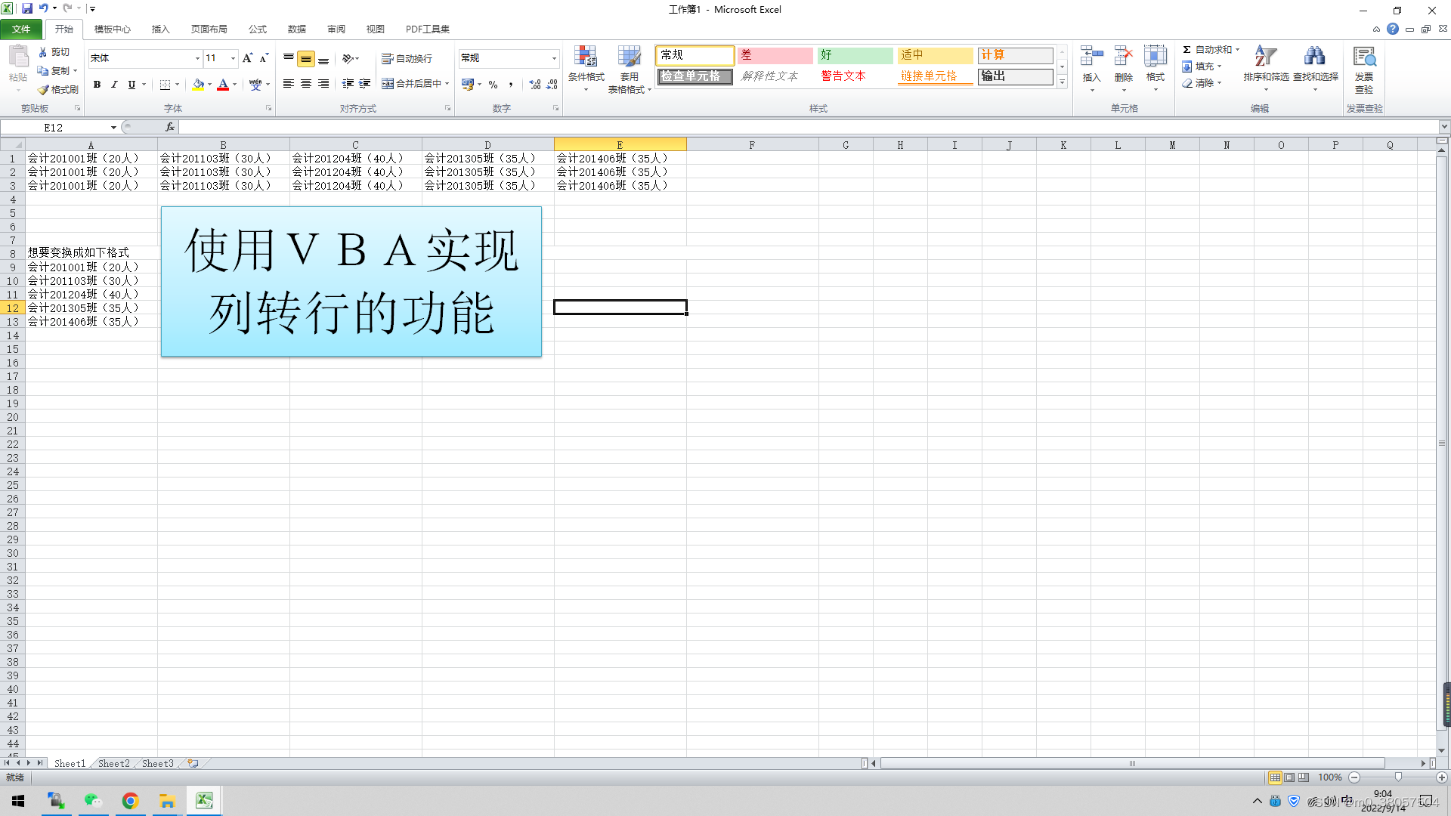Image resolution: width=1451 pixels, height=816 pixels.
Task: Toggle Wrap Text for the cell
Action: tap(407, 58)
